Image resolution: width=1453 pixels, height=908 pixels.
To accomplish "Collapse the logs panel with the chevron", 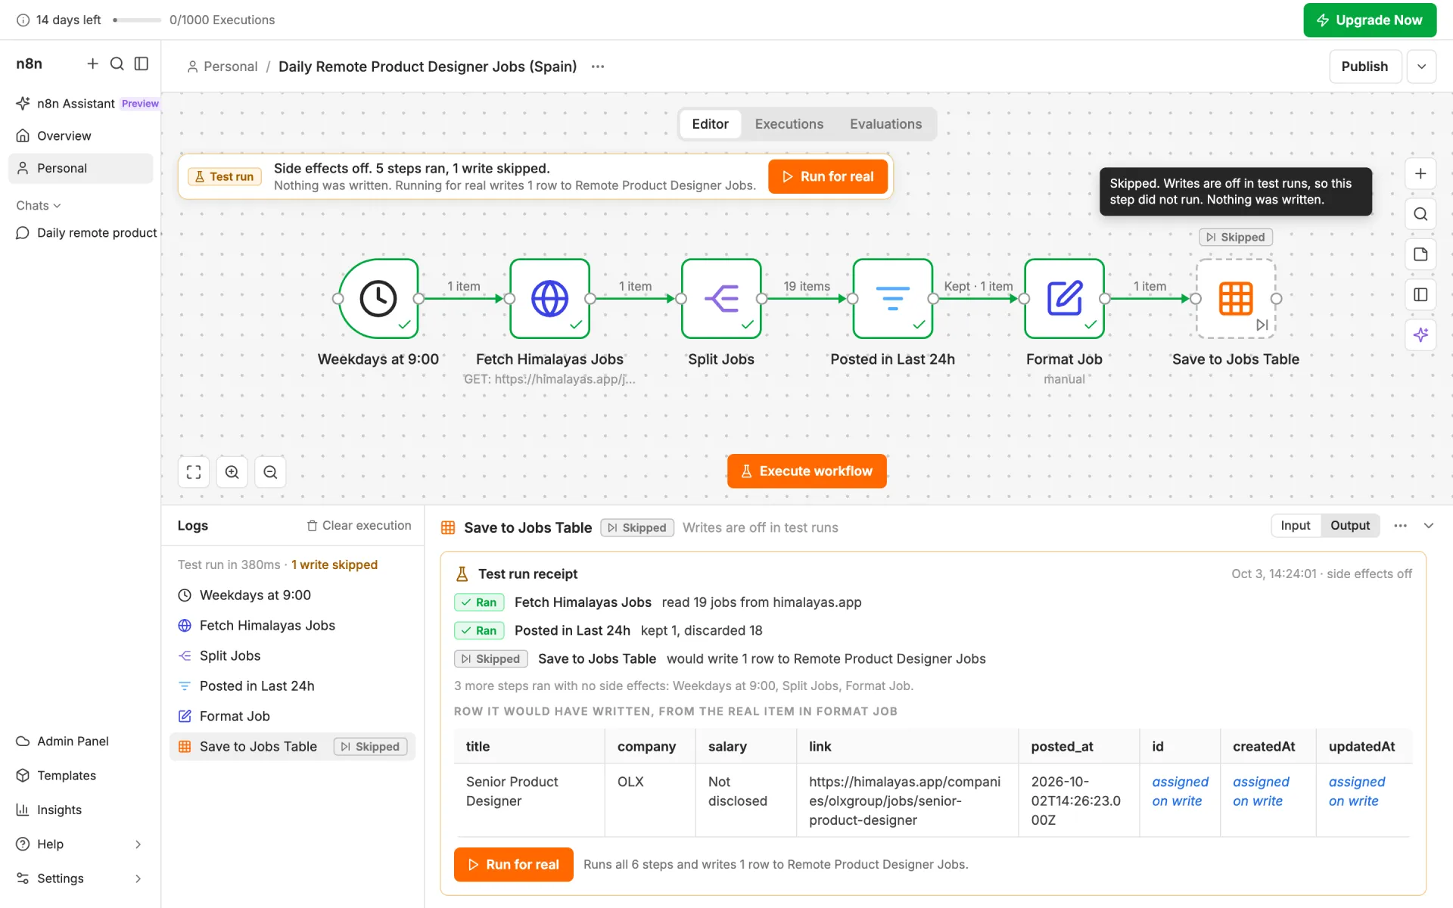I will pyautogui.click(x=1429, y=525).
